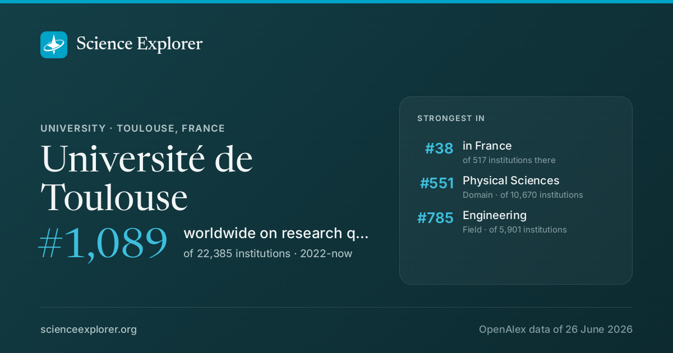Click the Engineering label
The image size is (673, 353).
[x=494, y=215]
